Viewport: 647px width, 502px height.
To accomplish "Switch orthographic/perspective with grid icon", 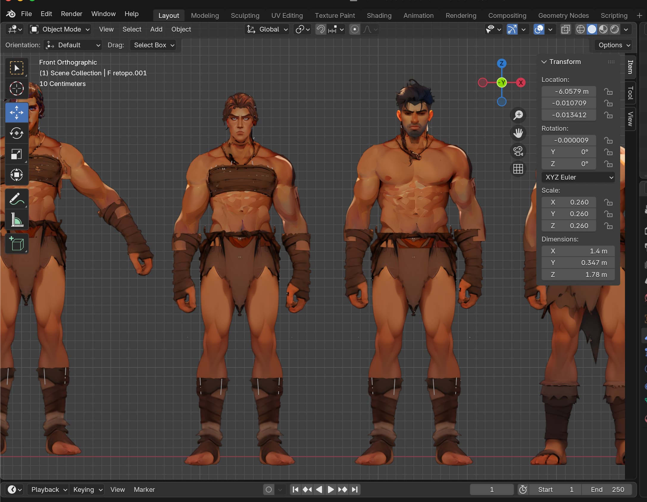I will pyautogui.click(x=518, y=169).
